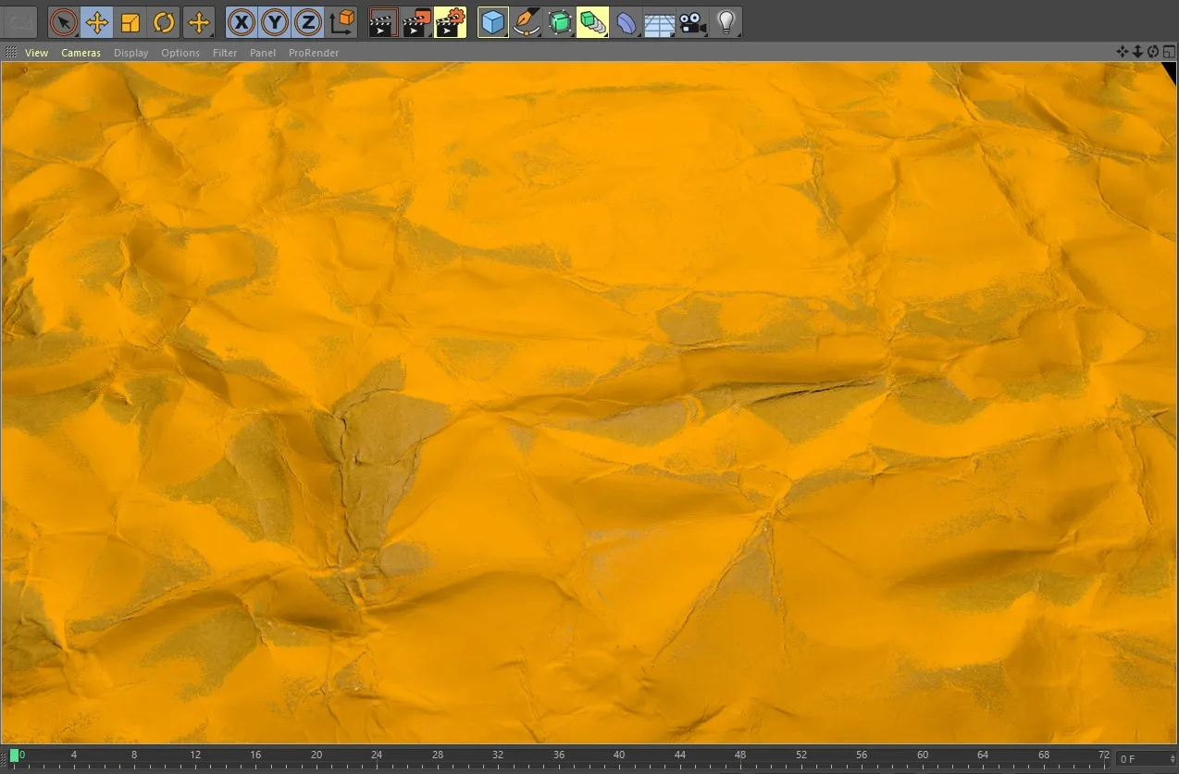Open Render Settings via the gear clapboard icon
1179x774 pixels.
point(451,21)
